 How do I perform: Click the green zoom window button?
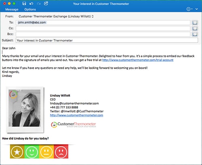(14, 4)
